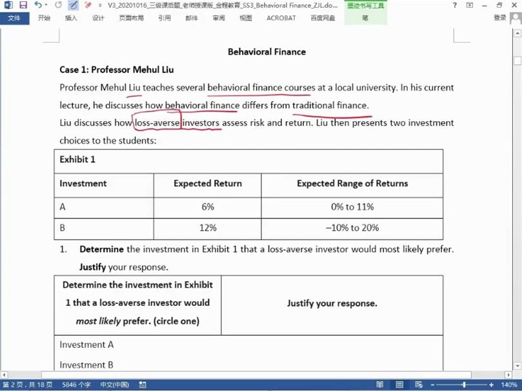The height and width of the screenshot is (391, 522).
Task: Save the document with the floppy disk icon
Action: pyautogui.click(x=23, y=5)
